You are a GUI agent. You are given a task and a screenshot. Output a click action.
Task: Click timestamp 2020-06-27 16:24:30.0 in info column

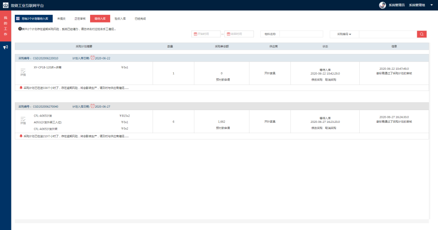point(394,117)
